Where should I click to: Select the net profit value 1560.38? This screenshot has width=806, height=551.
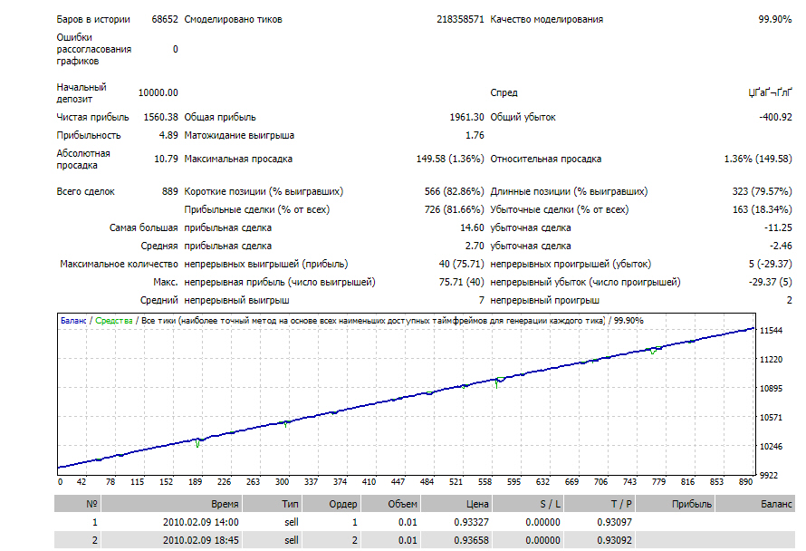(160, 117)
